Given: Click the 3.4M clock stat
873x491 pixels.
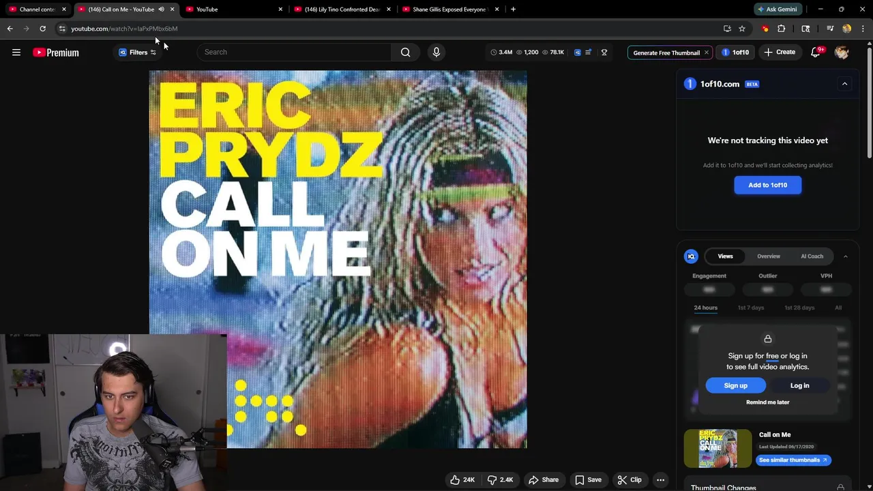Looking at the screenshot, I should [501, 53].
